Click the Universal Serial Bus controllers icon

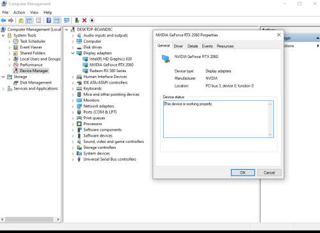(x=79, y=160)
